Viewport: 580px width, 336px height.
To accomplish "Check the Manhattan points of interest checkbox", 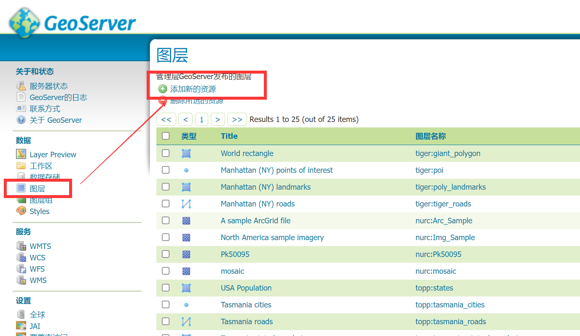I will [x=166, y=170].
